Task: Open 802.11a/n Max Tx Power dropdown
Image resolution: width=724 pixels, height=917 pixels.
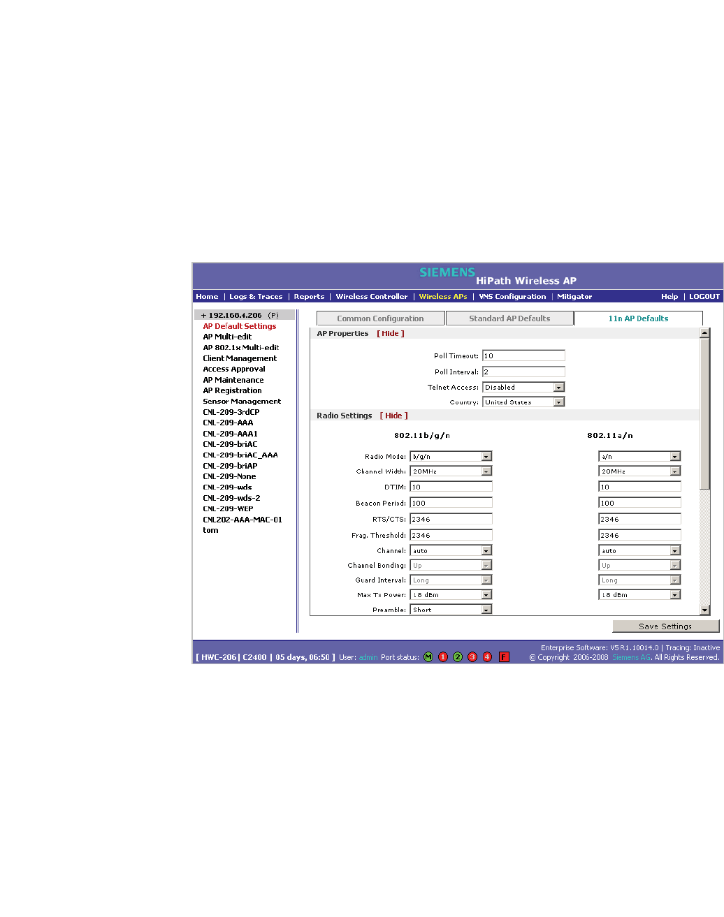Action: [639, 595]
